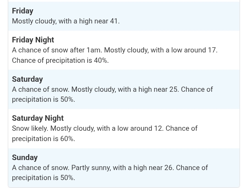Viewport: 244px width, 188px height.
Task: Click 'Chance of precipitation is 40%' line
Action: pyautogui.click(x=60, y=60)
